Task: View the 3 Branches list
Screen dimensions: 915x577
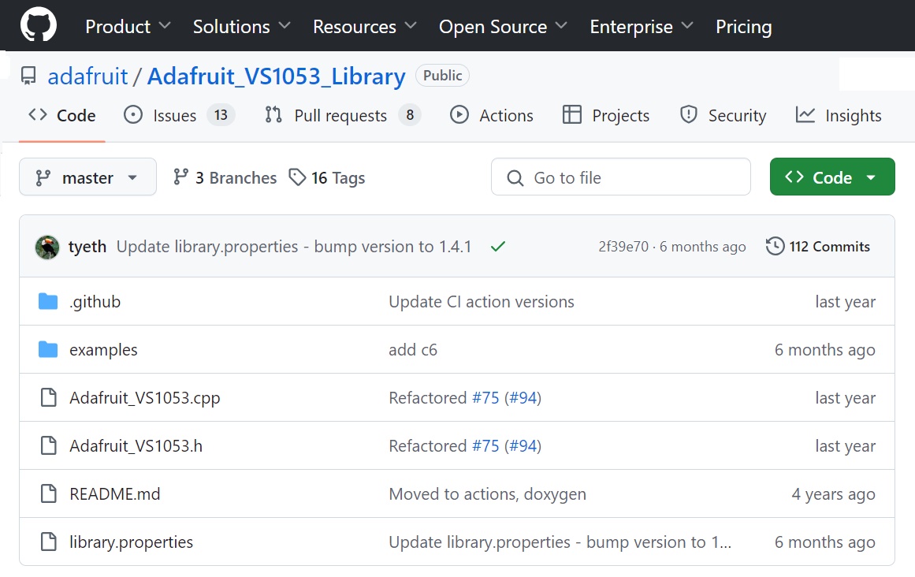Action: (x=225, y=178)
